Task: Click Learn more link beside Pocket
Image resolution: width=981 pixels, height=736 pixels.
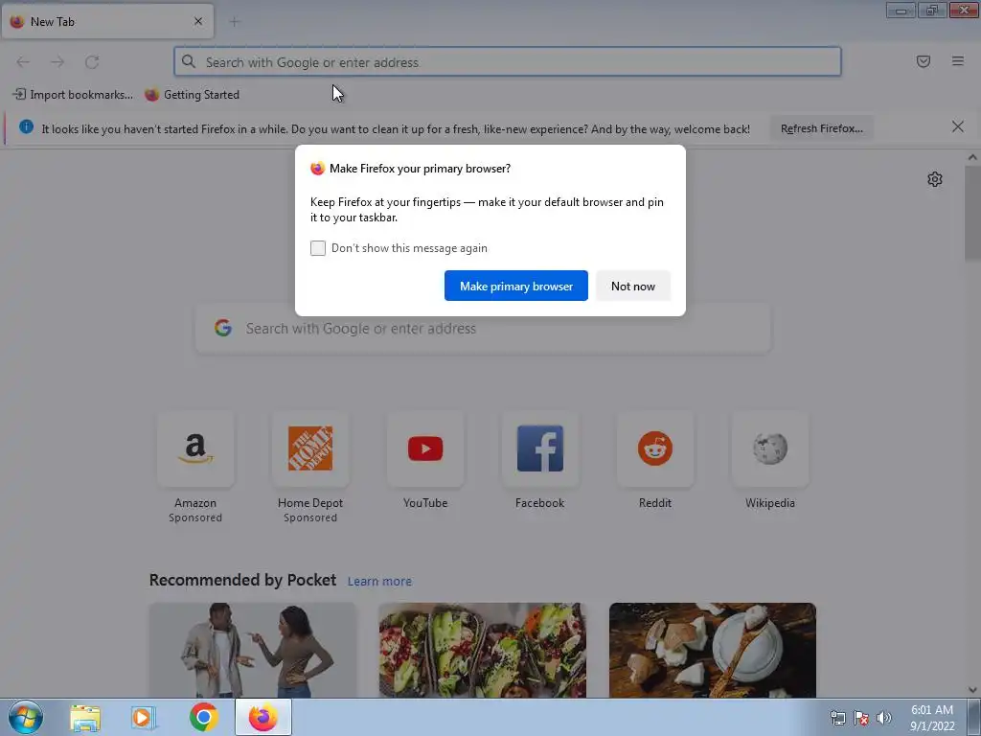Action: pyautogui.click(x=379, y=582)
